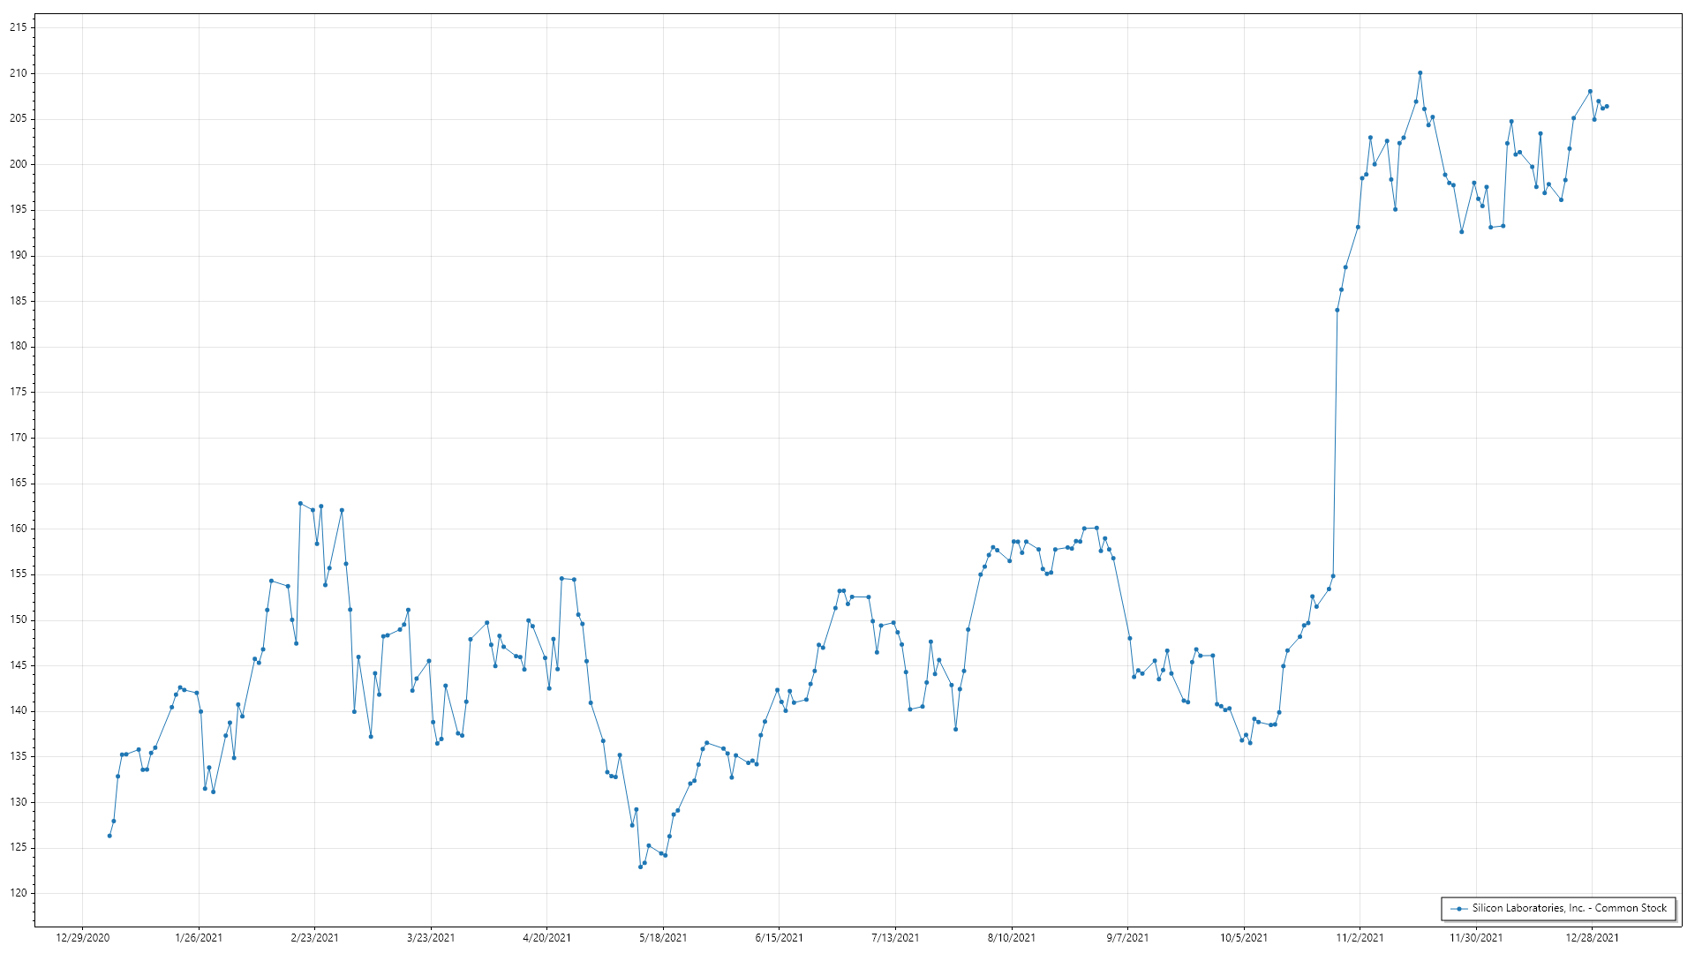Click the last data point of the series
1695x953 pixels.
pos(1607,107)
